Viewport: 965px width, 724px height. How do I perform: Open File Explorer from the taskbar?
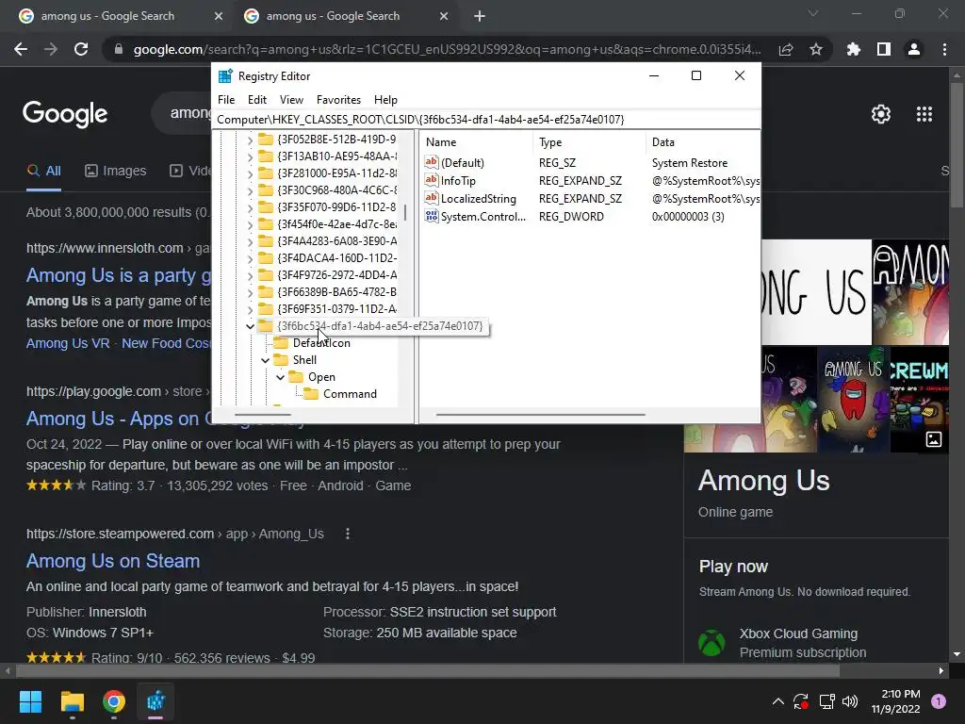click(x=72, y=701)
